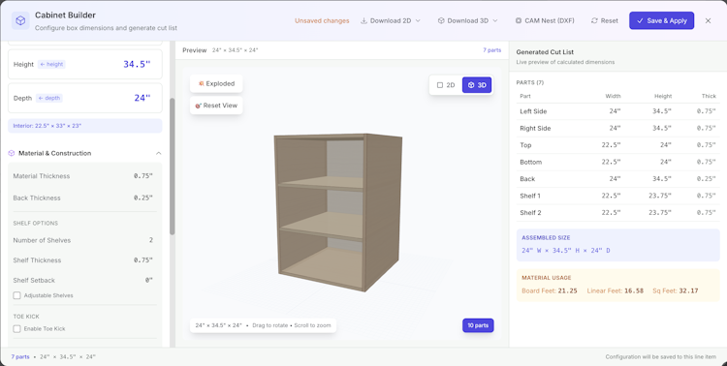Click the Reset refresh arrows icon

click(594, 21)
